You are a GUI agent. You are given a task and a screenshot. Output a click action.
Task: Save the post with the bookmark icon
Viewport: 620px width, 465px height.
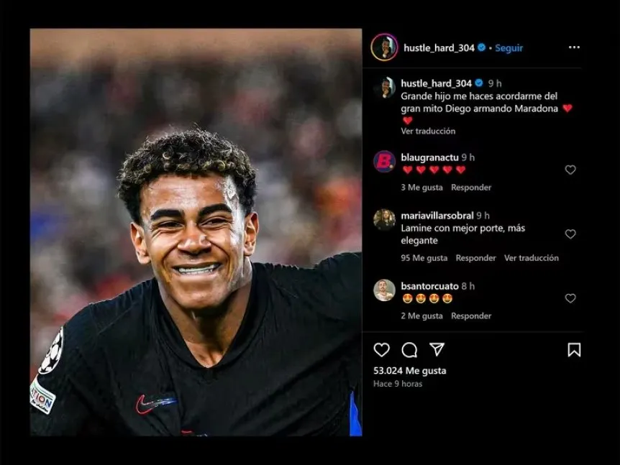point(574,349)
